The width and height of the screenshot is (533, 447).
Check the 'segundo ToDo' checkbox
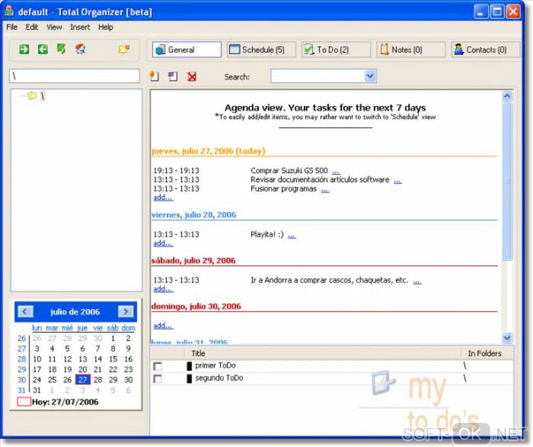coord(157,378)
